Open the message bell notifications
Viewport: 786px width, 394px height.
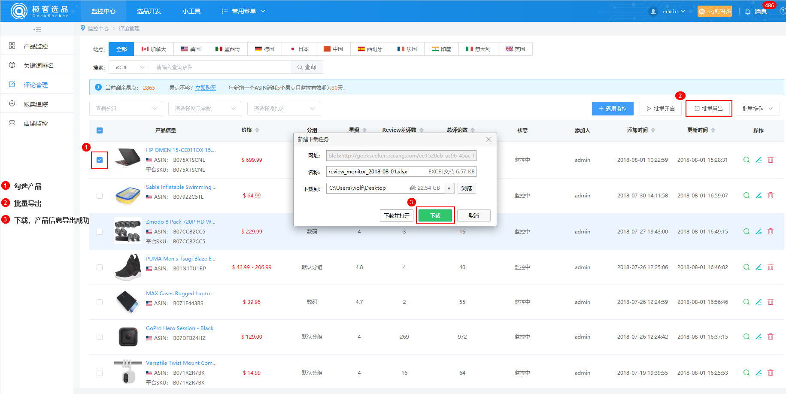click(x=748, y=12)
